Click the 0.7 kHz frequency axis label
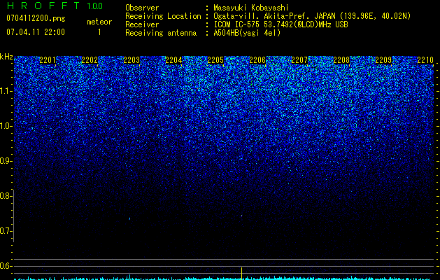This screenshot has width=440, height=280. click(x=6, y=231)
